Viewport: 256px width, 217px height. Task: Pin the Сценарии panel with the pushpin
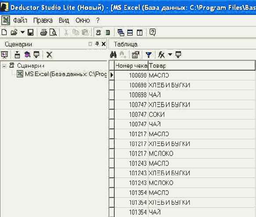pyautogui.click(x=97, y=44)
